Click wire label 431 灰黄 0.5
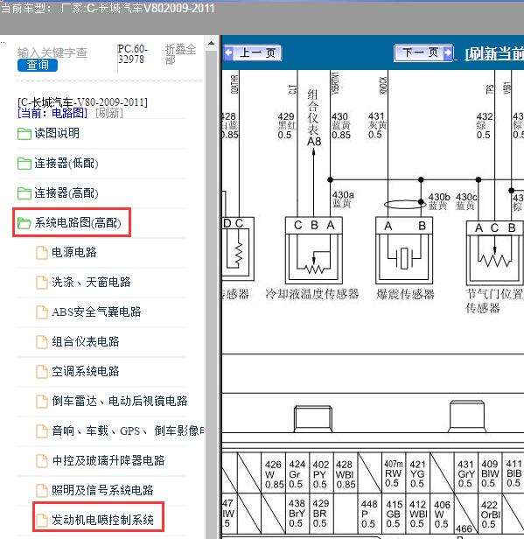Viewport: 524px width, 539px height. pos(377,126)
